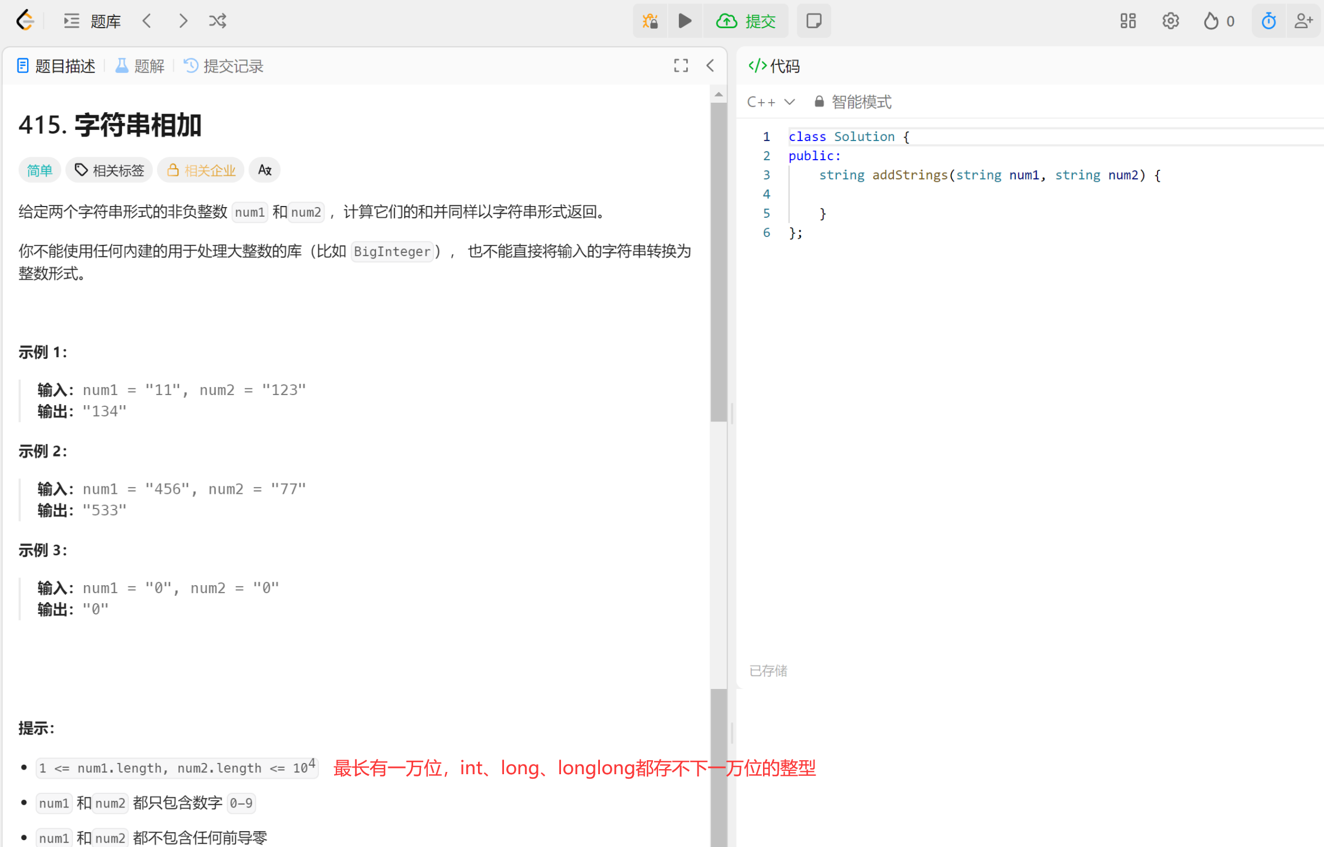Open the layout grid icon
The width and height of the screenshot is (1324, 847).
click(1128, 21)
